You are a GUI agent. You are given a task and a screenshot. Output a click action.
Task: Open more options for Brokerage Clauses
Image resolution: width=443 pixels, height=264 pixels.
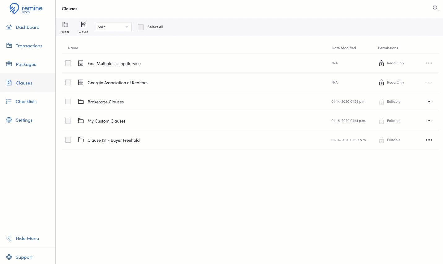429,102
